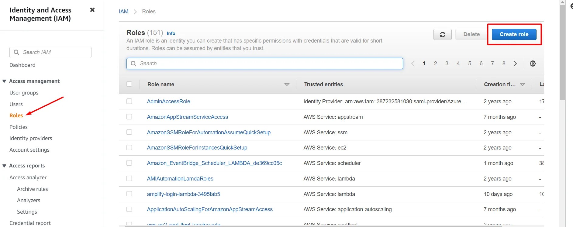Check the AdminAccessRole row checkbox
573x227 pixels.
[129, 101]
